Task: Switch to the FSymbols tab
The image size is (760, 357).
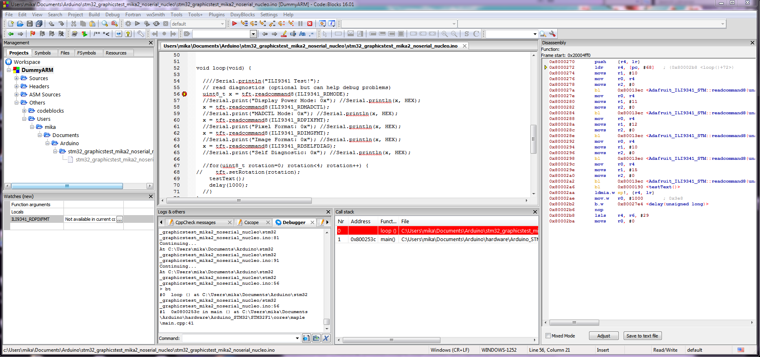Action: (87, 53)
